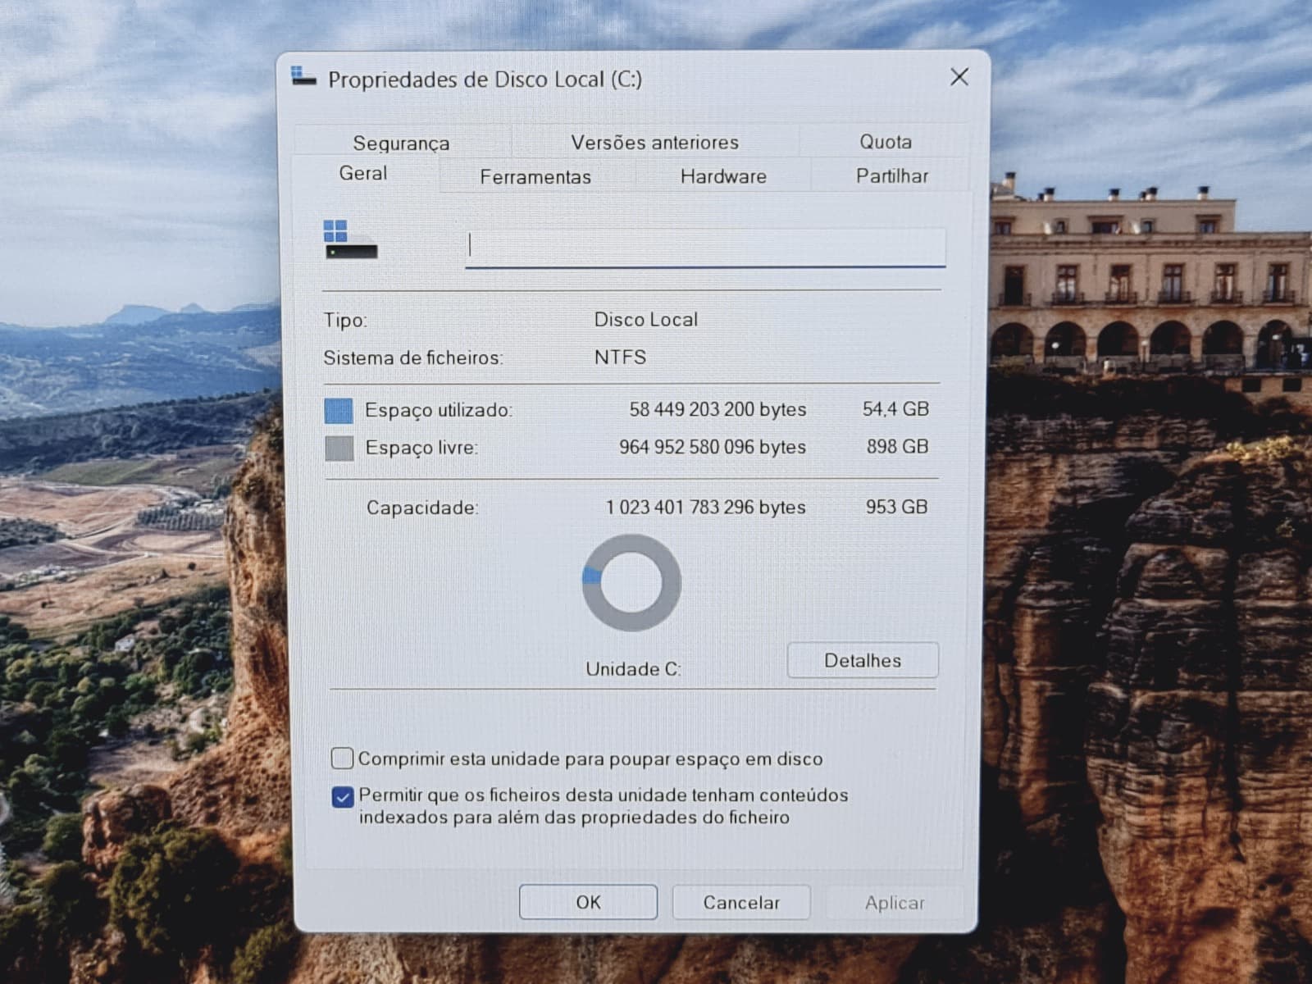Viewport: 1312px width, 984px height.
Task: Open Detalhes for drive storage
Action: pyautogui.click(x=863, y=660)
